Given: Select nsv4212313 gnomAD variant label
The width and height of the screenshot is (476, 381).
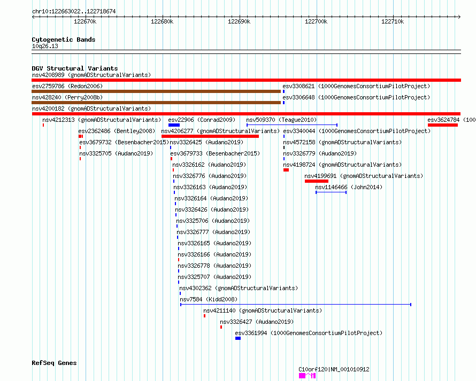Looking at the screenshot, I should pyautogui.click(x=102, y=120).
